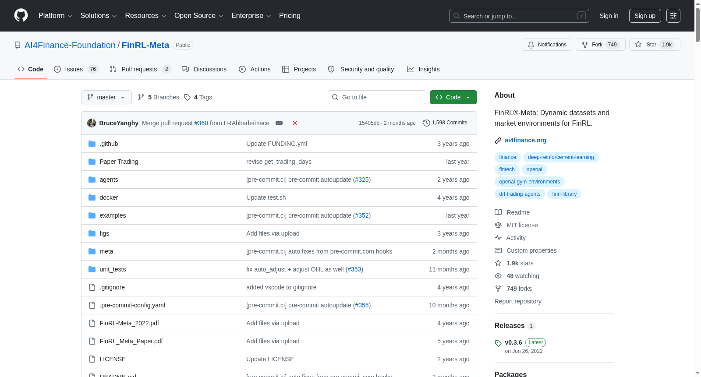
Task: Switch to the Actions tab
Action: pyautogui.click(x=255, y=69)
